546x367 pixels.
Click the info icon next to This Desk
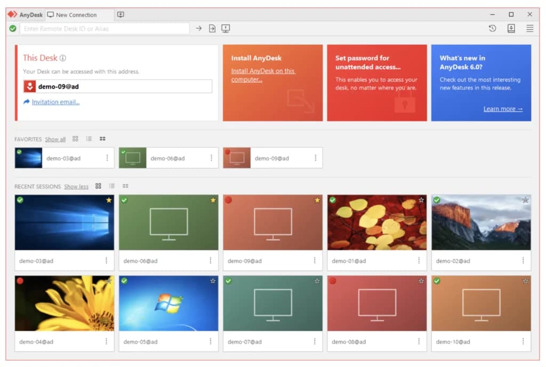tap(63, 58)
